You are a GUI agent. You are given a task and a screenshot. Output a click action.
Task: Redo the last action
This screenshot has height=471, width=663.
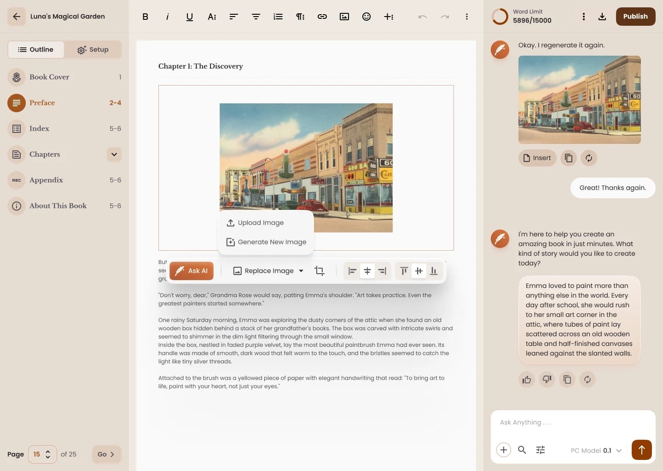tap(445, 17)
